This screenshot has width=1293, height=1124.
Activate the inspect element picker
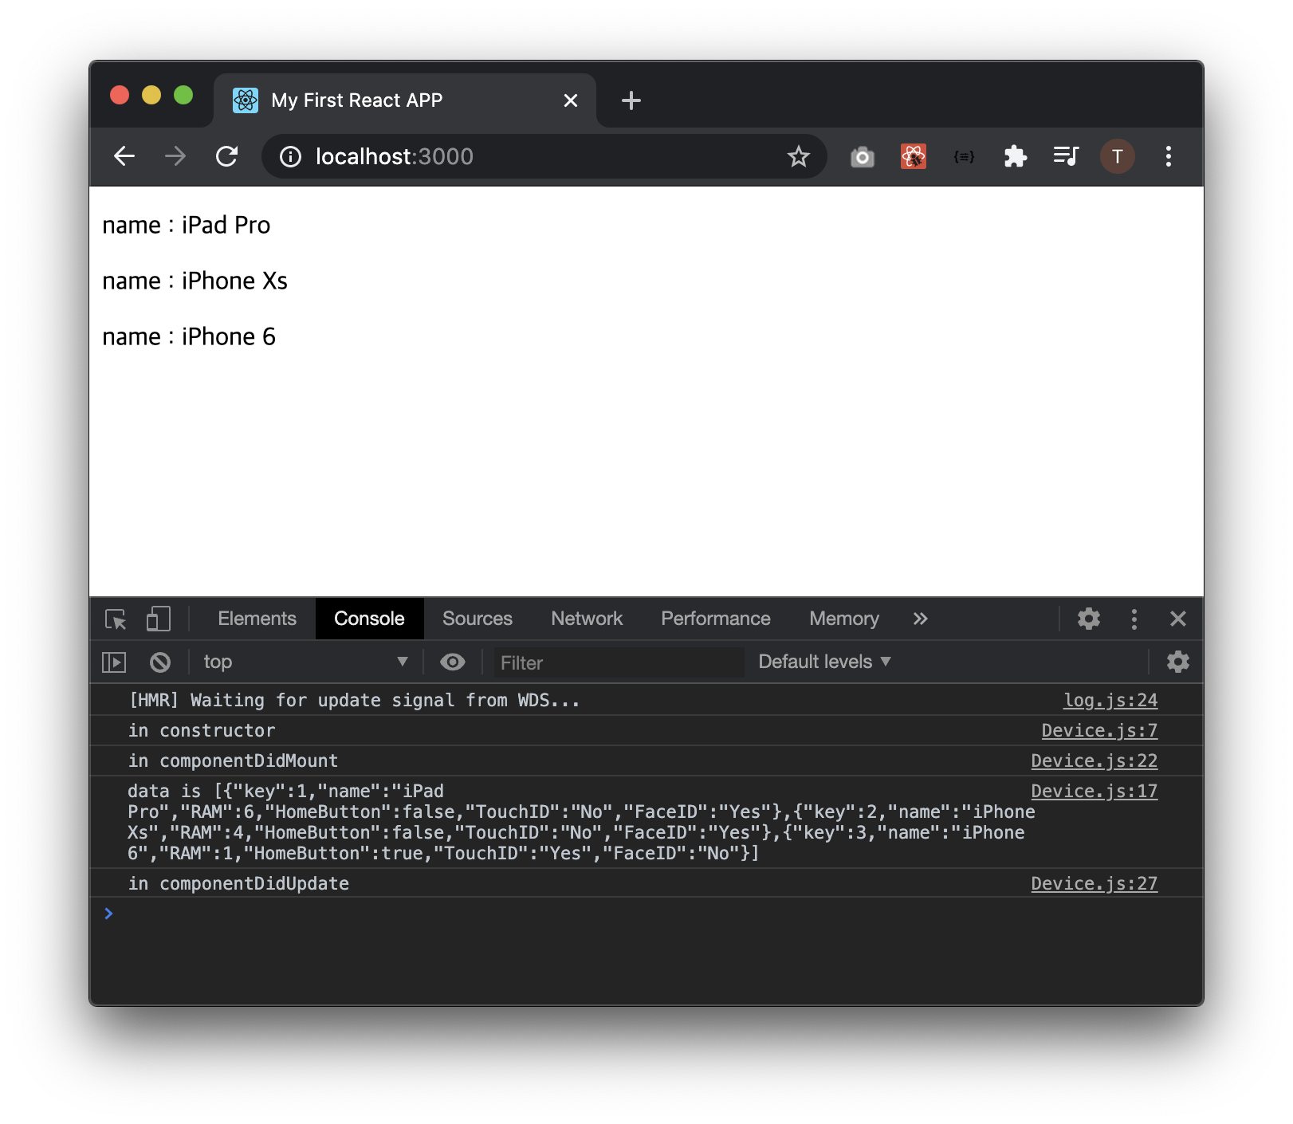116,619
